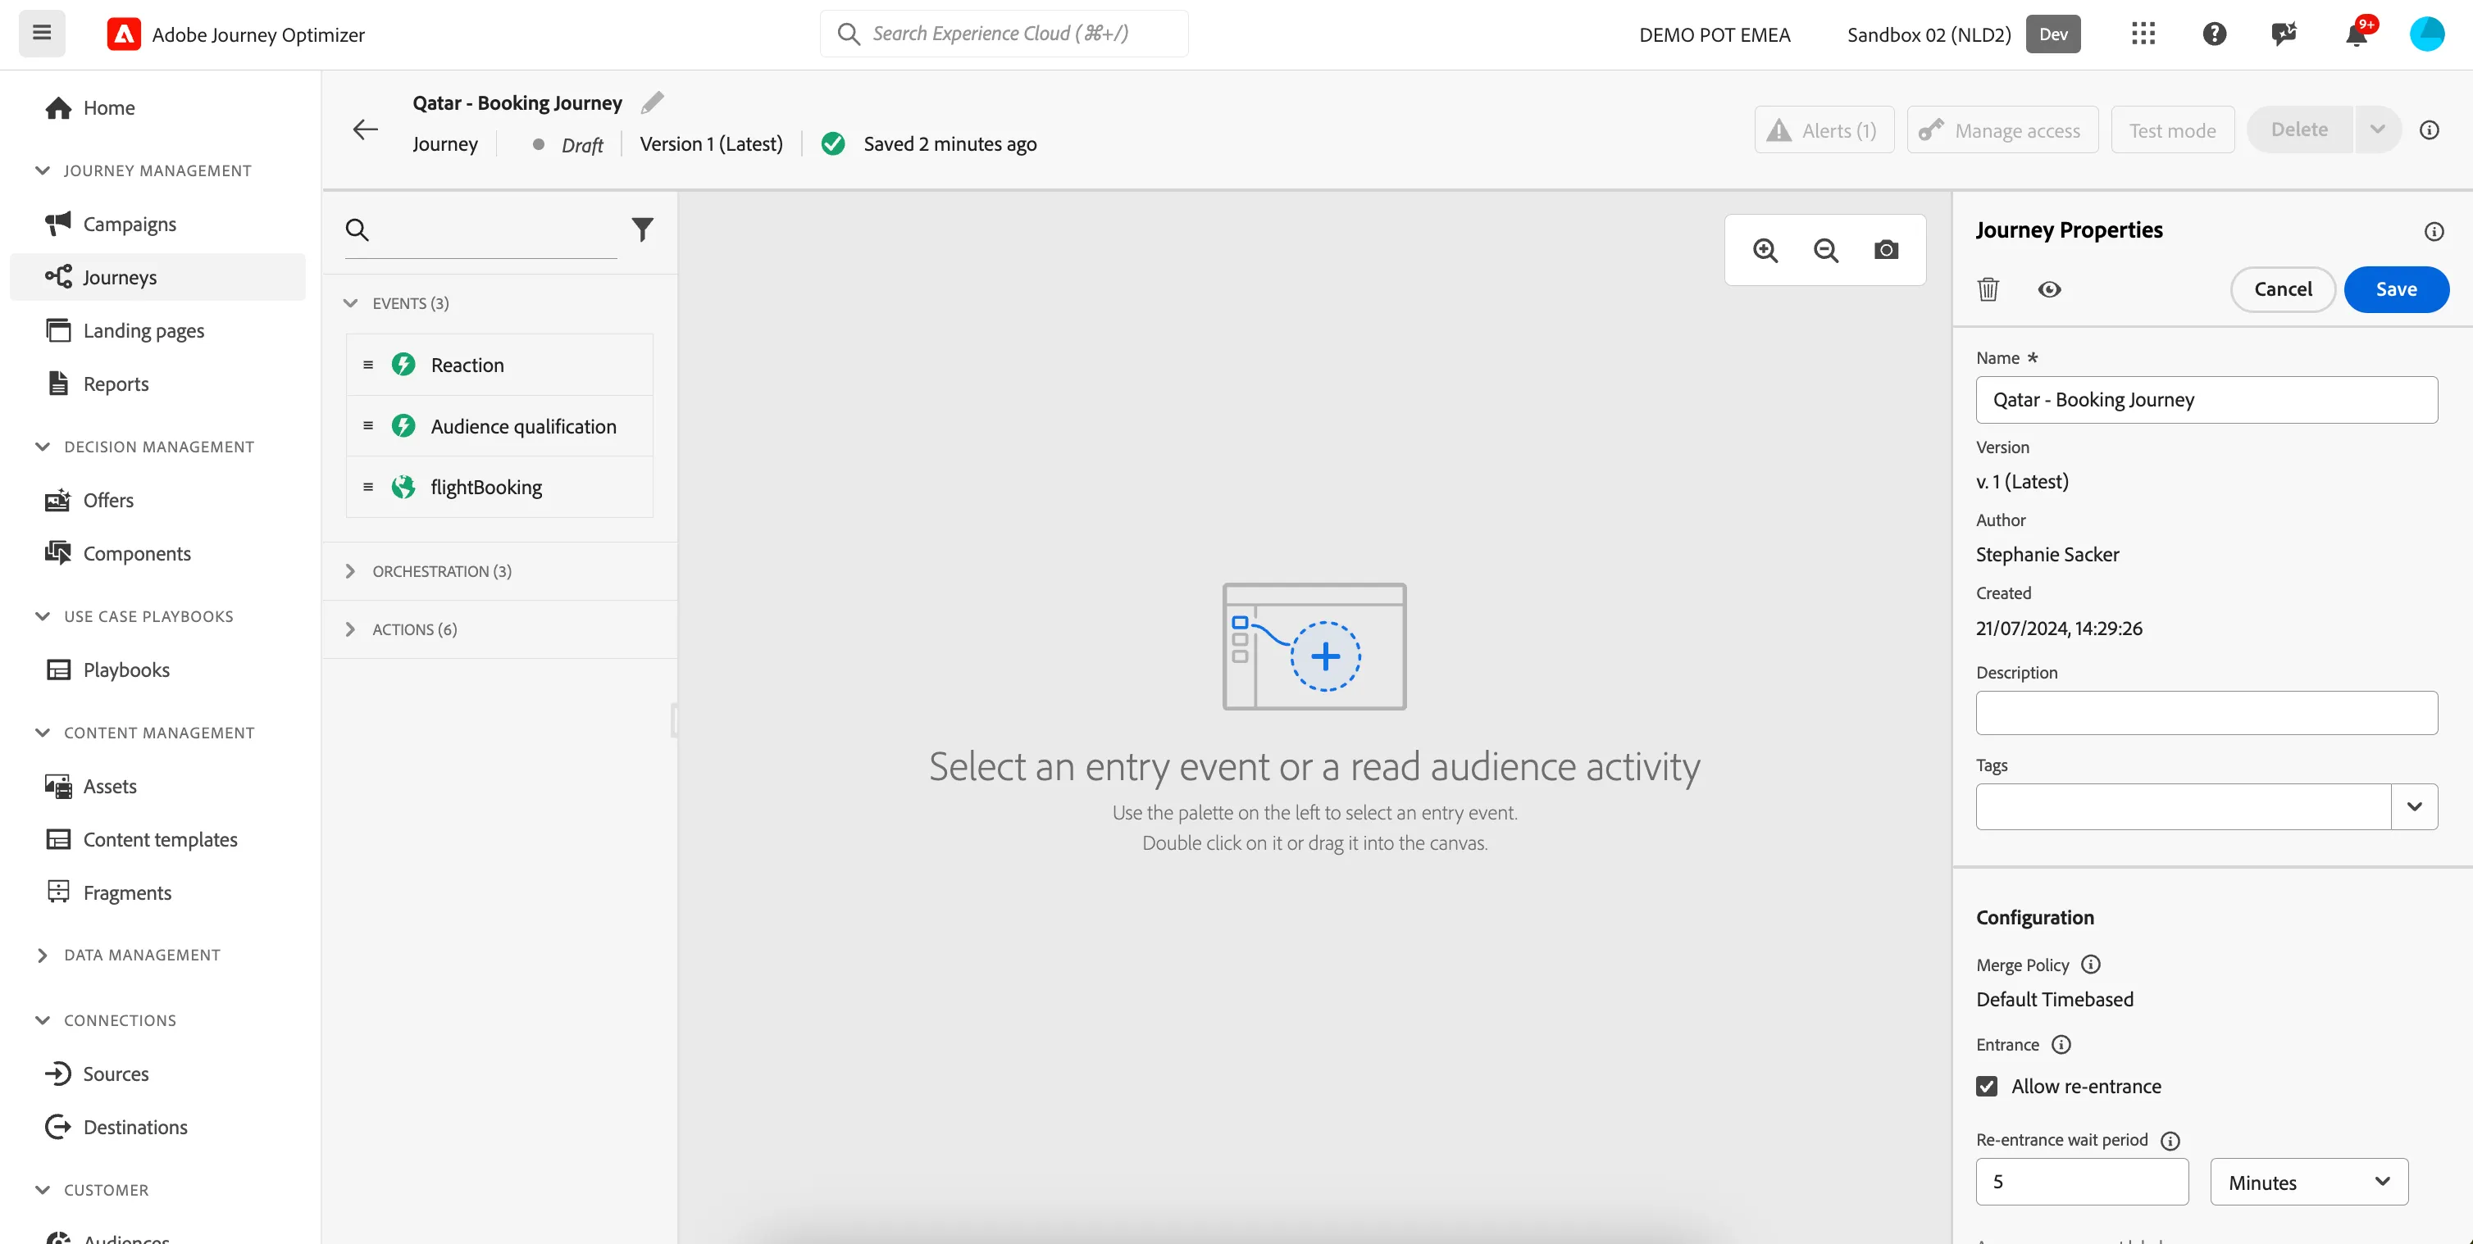Open the dropdown arrow next to Delete
This screenshot has width=2473, height=1244.
(2377, 129)
